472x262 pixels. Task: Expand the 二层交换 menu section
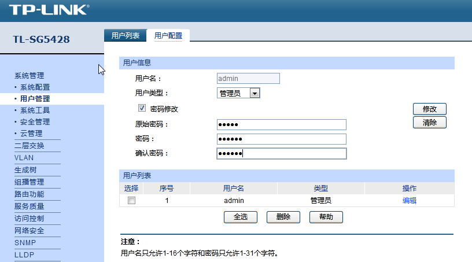[29, 146]
